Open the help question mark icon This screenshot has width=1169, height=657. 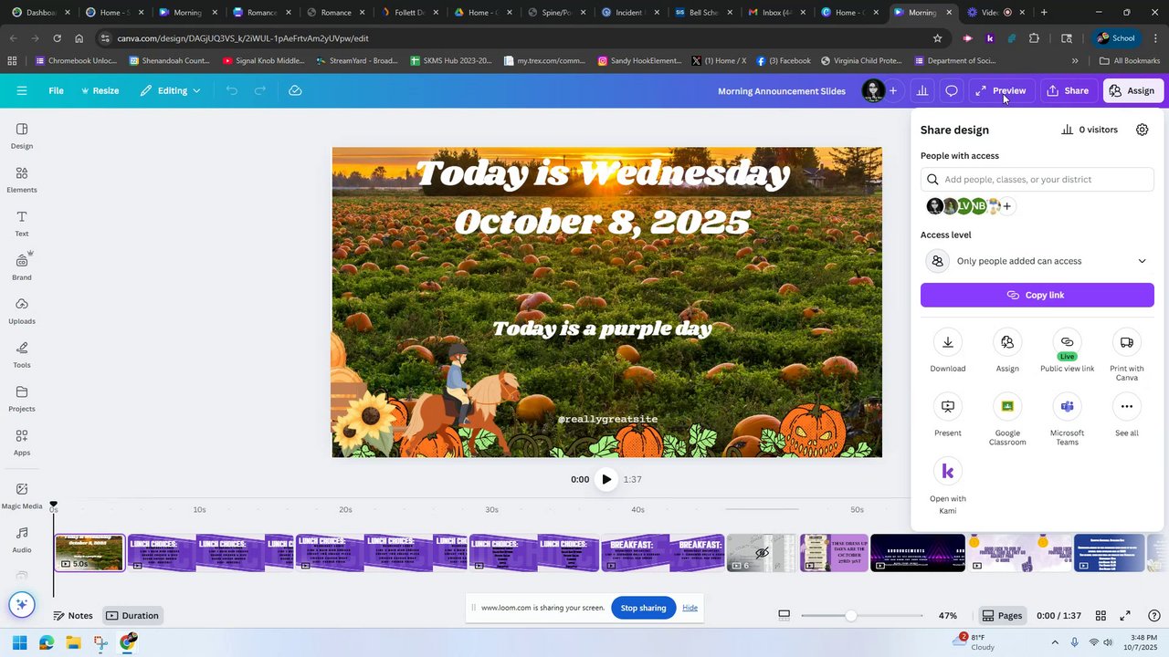1154,616
